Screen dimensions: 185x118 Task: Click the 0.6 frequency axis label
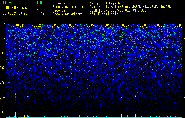3,112
